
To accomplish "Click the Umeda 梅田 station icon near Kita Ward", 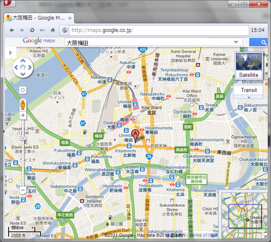I will coord(135,104).
